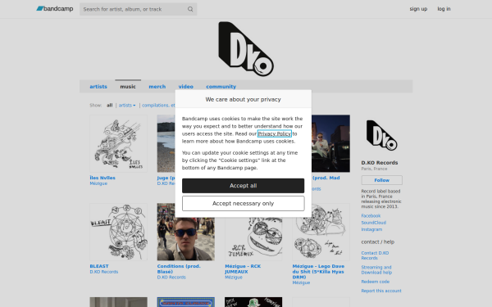Image resolution: width=492 pixels, height=307 pixels.
Task: Click the search magnifier icon
Action: pyautogui.click(x=190, y=9)
